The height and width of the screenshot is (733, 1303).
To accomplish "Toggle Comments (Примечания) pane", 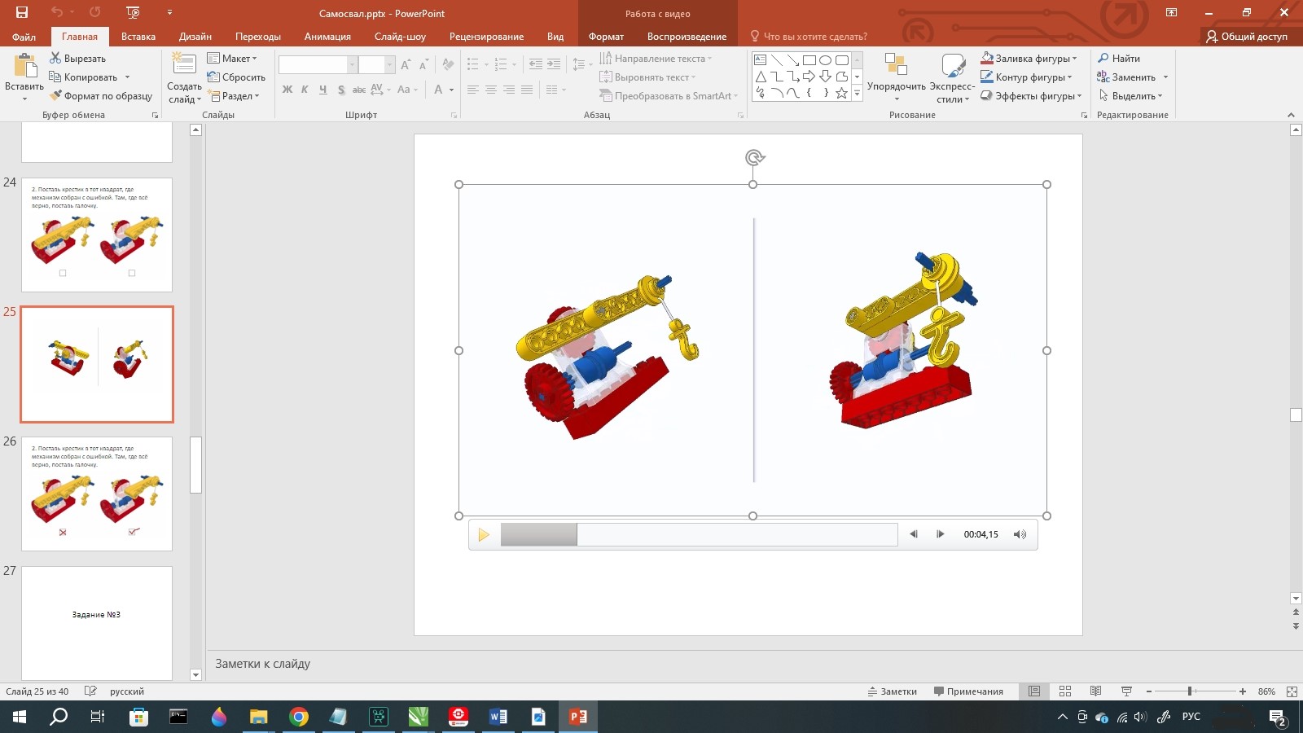I will point(968,691).
